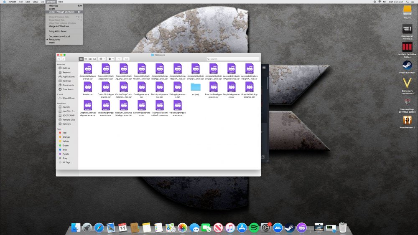Open System Preferences in the Dock

[x=266, y=228]
